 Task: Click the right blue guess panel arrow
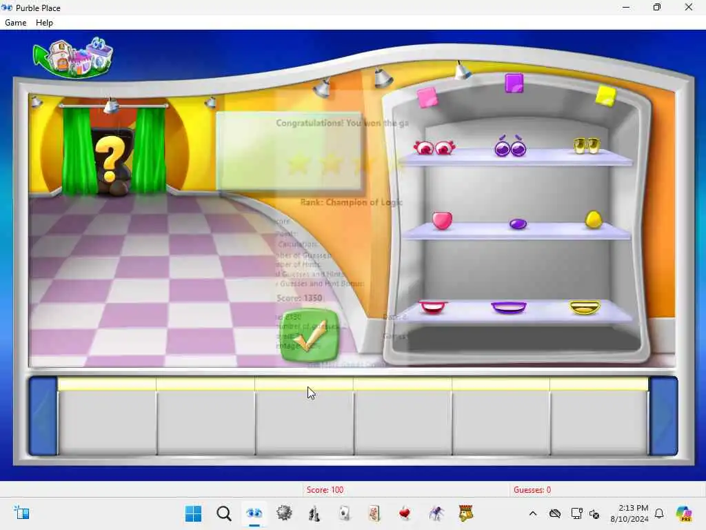click(x=663, y=416)
